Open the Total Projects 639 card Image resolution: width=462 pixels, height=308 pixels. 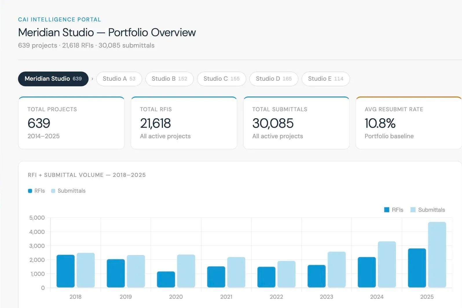[71, 123]
